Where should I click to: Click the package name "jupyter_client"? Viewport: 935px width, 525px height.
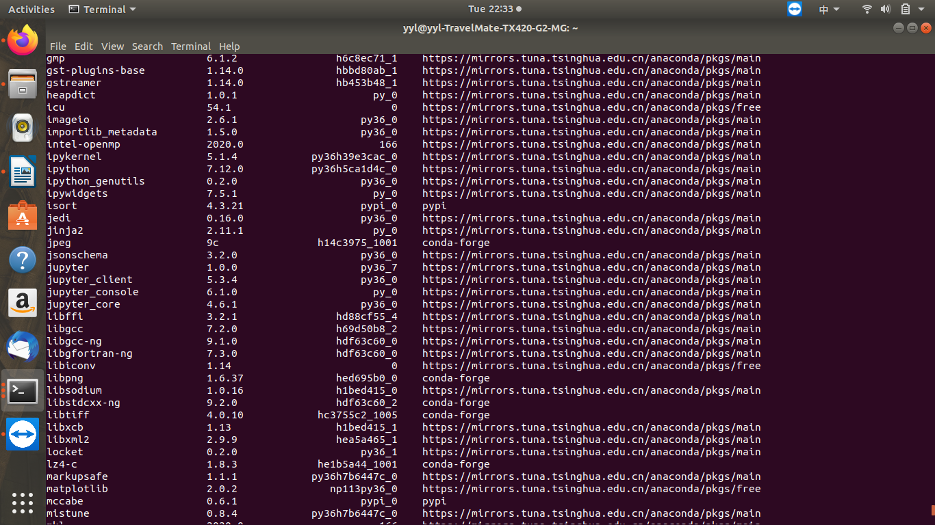click(x=90, y=280)
